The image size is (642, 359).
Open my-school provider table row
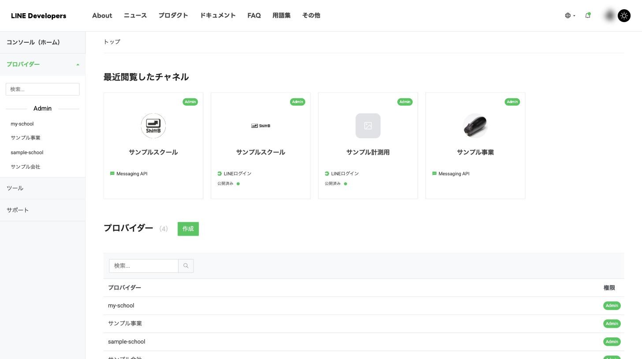click(364, 306)
